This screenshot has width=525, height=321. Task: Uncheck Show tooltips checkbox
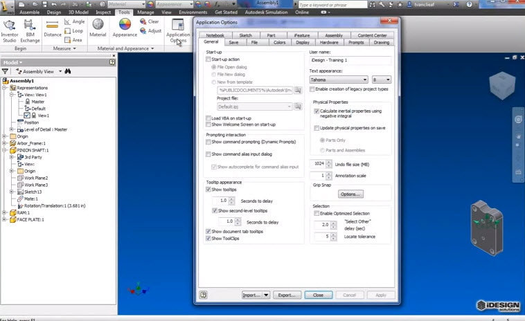click(208, 190)
